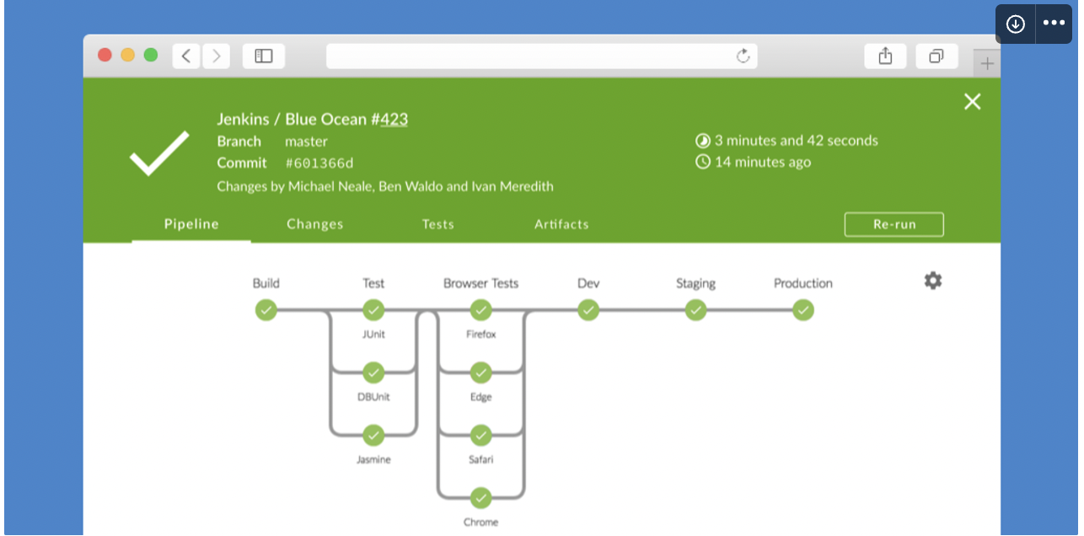The width and height of the screenshot is (1084, 536).
Task: Go forward with browser forward arrow
Action: point(217,56)
